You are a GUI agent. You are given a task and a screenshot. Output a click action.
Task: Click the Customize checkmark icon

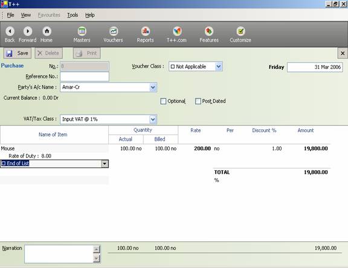[240, 31]
